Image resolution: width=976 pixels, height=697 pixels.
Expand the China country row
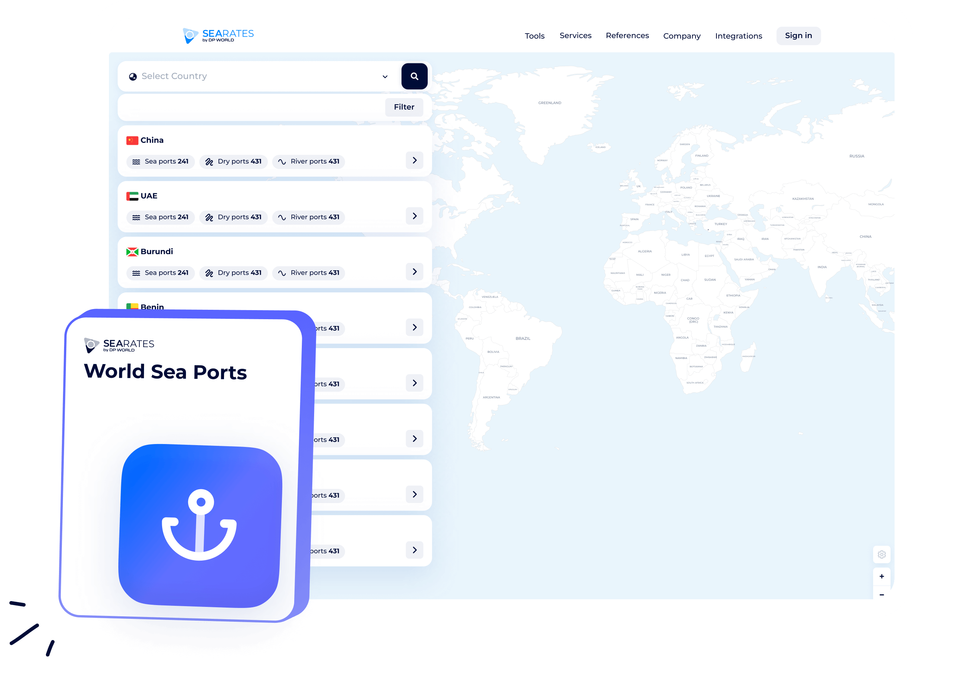(x=415, y=160)
